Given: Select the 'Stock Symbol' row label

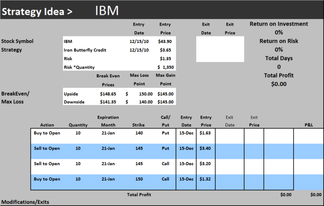Looking at the screenshot, I should (18, 41).
